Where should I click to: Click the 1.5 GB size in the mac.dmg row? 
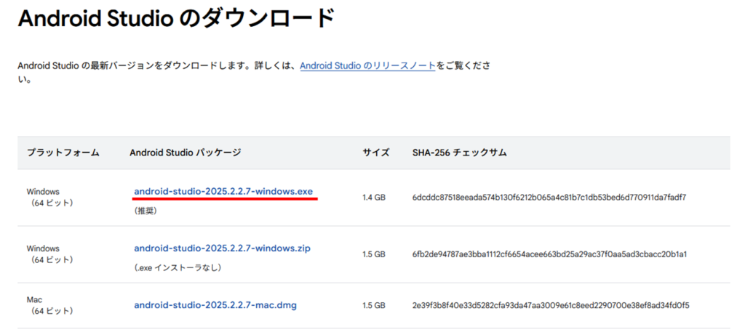[374, 305]
